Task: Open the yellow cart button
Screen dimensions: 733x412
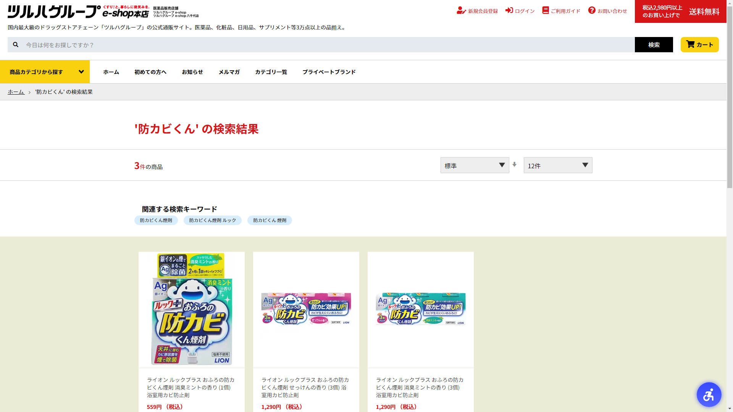Action: pyautogui.click(x=699, y=45)
